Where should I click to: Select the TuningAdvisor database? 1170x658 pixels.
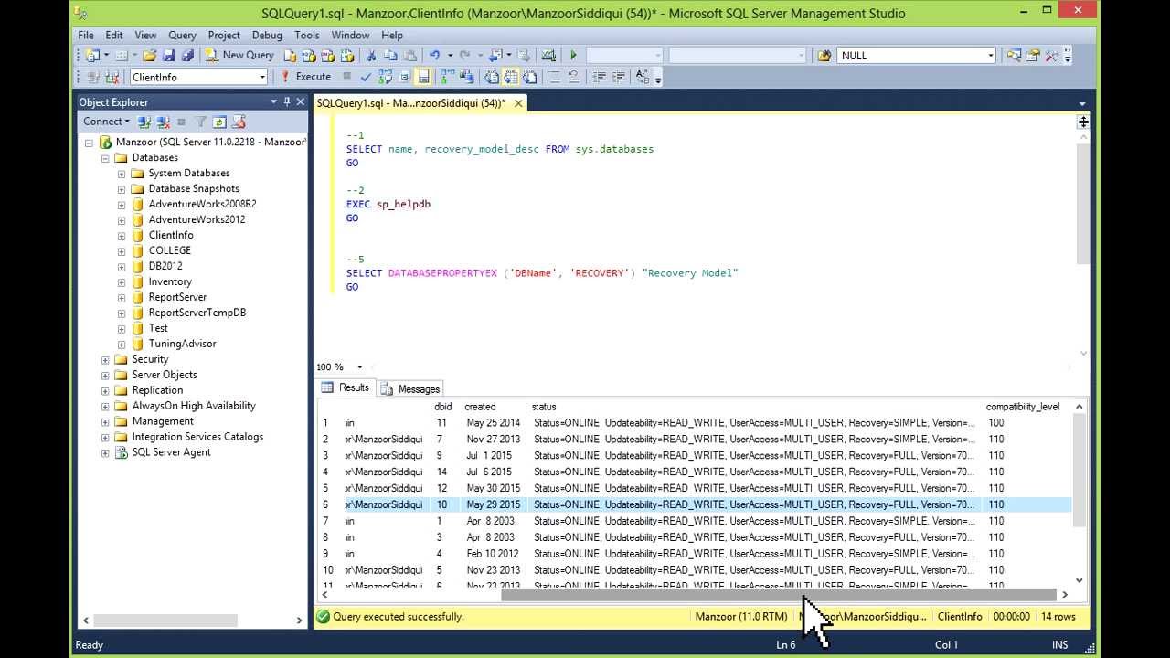tap(183, 344)
